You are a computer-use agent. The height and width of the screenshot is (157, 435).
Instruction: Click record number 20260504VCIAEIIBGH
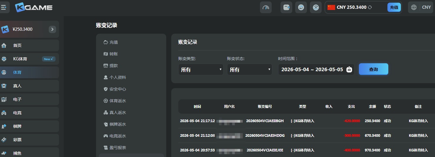[265, 121]
